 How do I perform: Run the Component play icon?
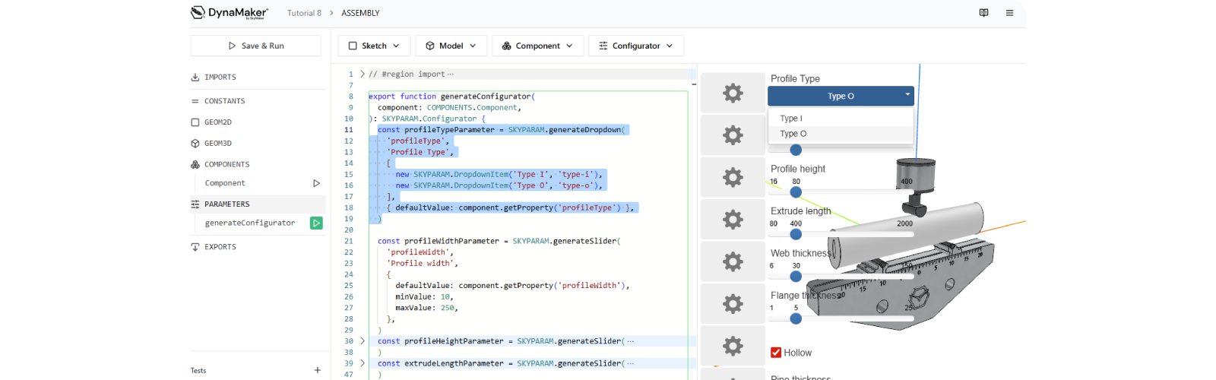tap(316, 183)
